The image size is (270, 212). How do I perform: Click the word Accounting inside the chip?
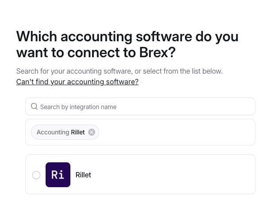click(x=53, y=132)
